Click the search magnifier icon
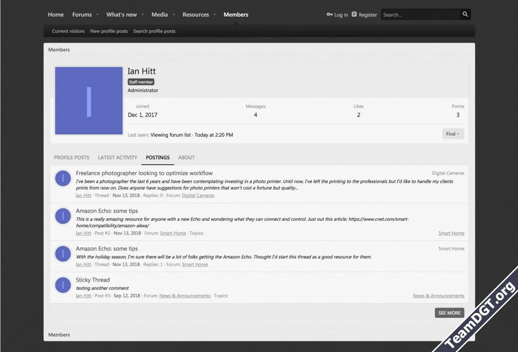The height and width of the screenshot is (352, 518). pyautogui.click(x=465, y=15)
